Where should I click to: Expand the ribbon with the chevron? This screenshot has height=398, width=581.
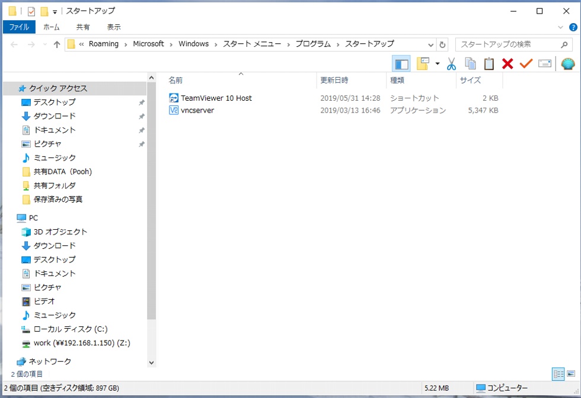[x=561, y=27]
